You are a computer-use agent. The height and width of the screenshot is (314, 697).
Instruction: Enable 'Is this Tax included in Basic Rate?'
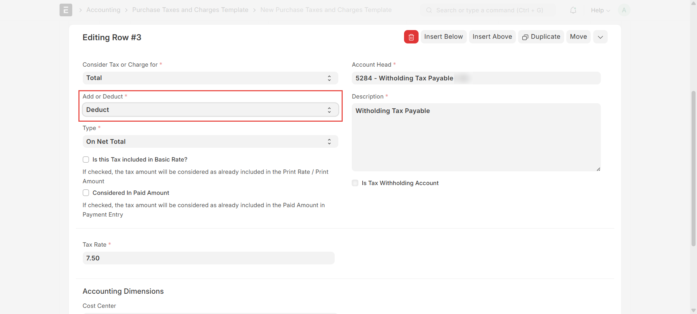(86, 160)
